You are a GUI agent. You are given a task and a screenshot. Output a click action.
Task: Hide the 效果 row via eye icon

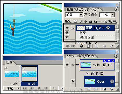67,33
